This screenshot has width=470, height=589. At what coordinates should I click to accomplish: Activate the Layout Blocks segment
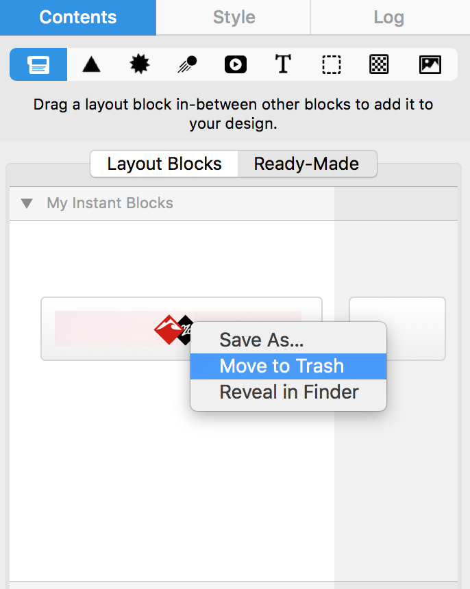pos(164,164)
